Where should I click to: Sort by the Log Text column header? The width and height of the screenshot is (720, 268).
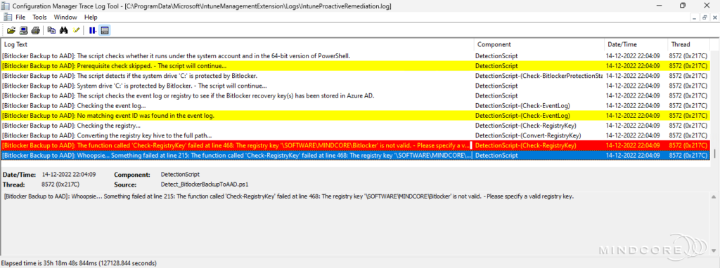[x=238, y=44]
